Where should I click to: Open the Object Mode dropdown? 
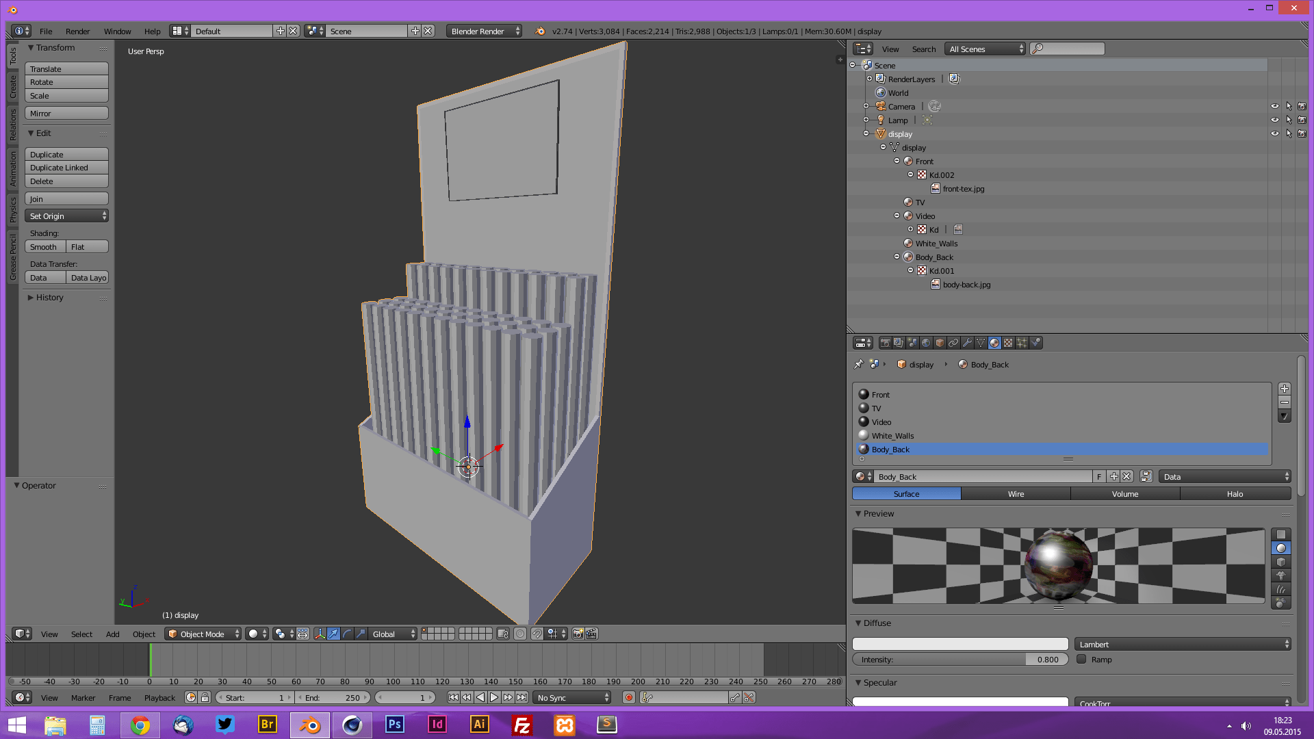point(203,634)
